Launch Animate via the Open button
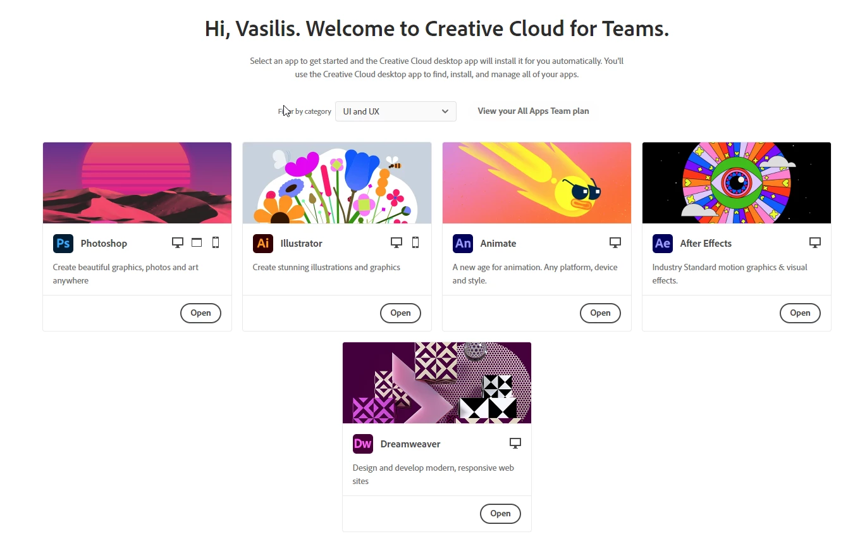Viewport: 848px width, 541px height. tap(600, 313)
